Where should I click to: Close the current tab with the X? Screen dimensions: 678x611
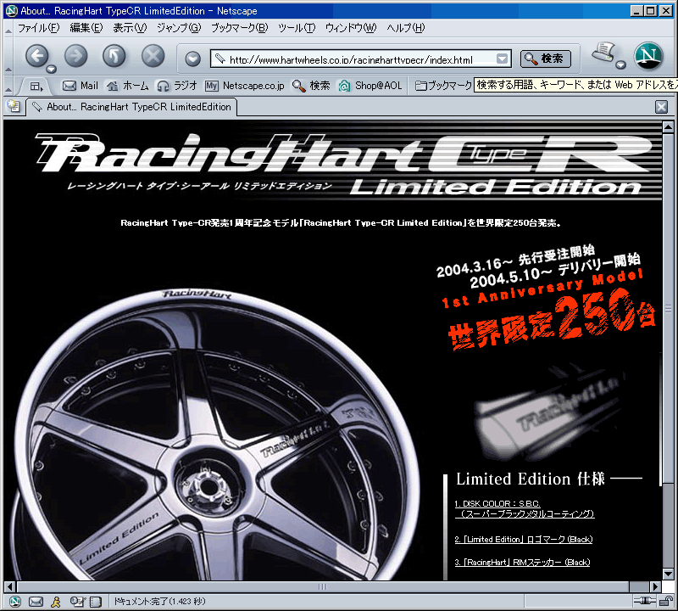(x=661, y=107)
